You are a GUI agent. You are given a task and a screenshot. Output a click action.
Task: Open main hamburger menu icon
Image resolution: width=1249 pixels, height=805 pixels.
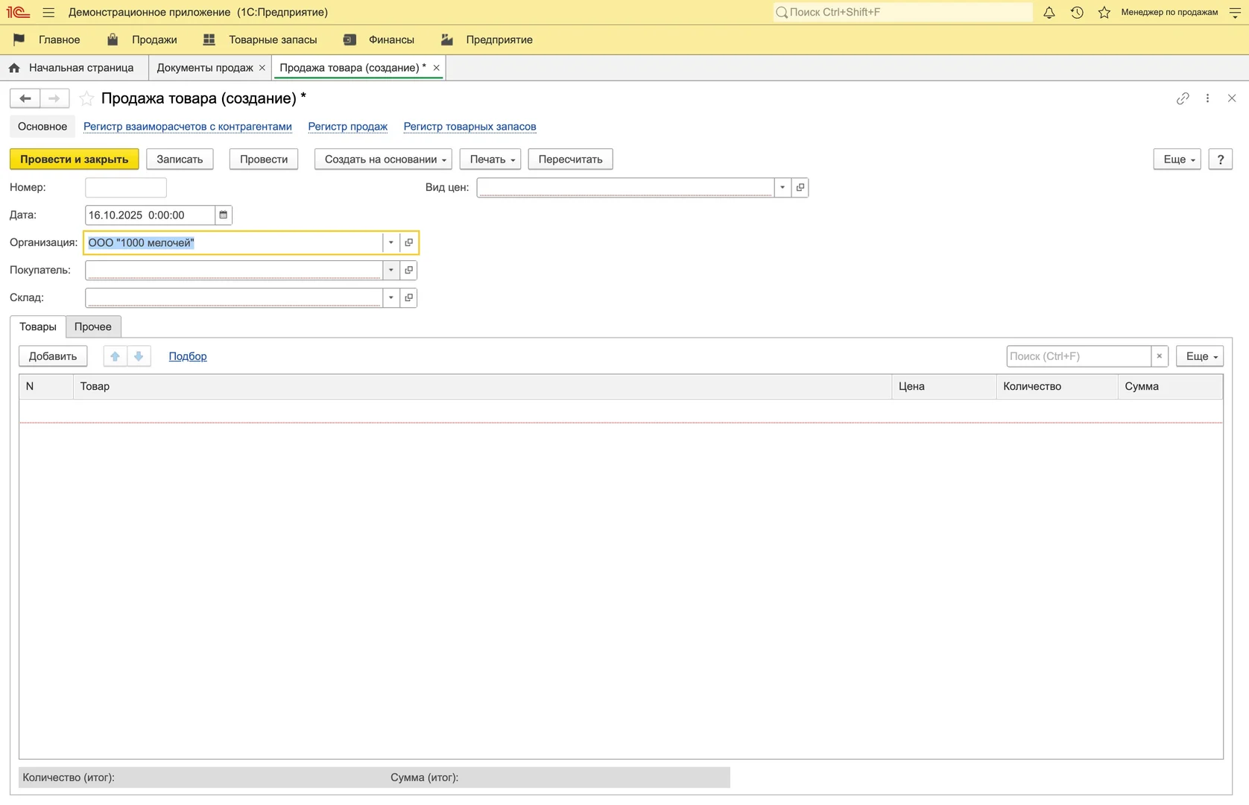[48, 13]
